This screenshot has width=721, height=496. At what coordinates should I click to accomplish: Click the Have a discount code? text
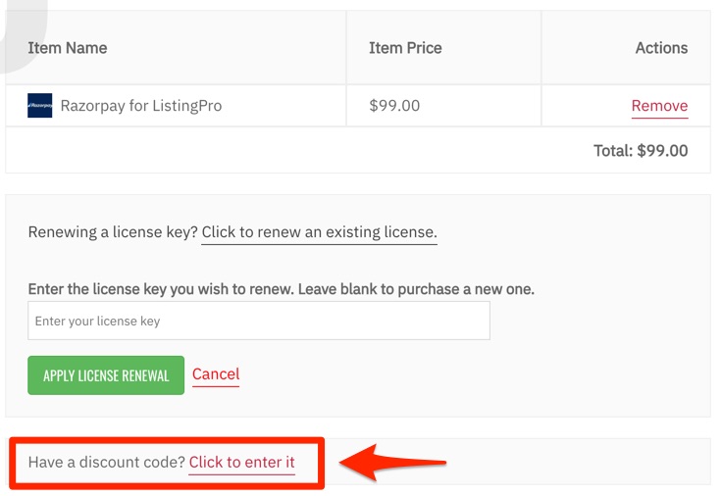coord(107,462)
